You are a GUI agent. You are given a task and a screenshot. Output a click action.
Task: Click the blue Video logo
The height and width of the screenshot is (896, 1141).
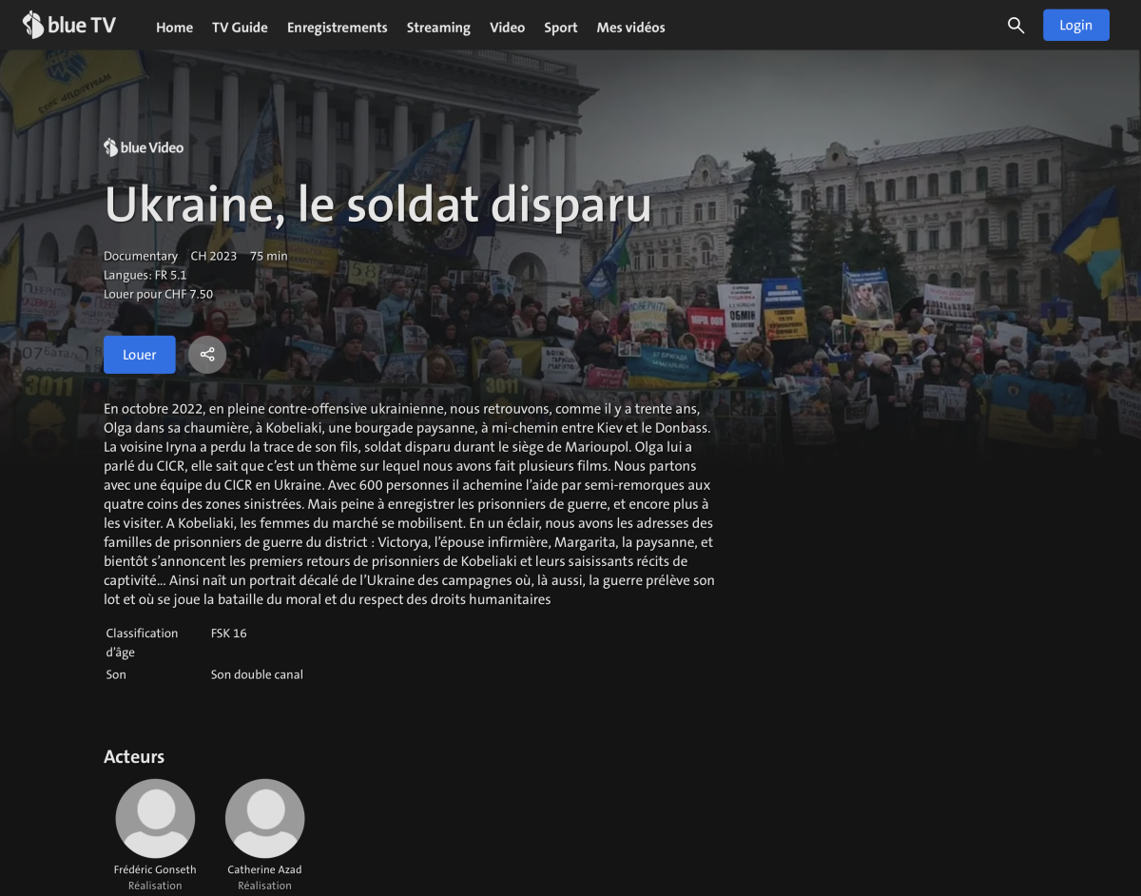pyautogui.click(x=144, y=147)
